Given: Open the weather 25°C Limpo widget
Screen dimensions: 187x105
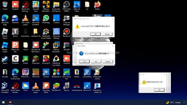Looking at the screenshot, I should 173,102.
